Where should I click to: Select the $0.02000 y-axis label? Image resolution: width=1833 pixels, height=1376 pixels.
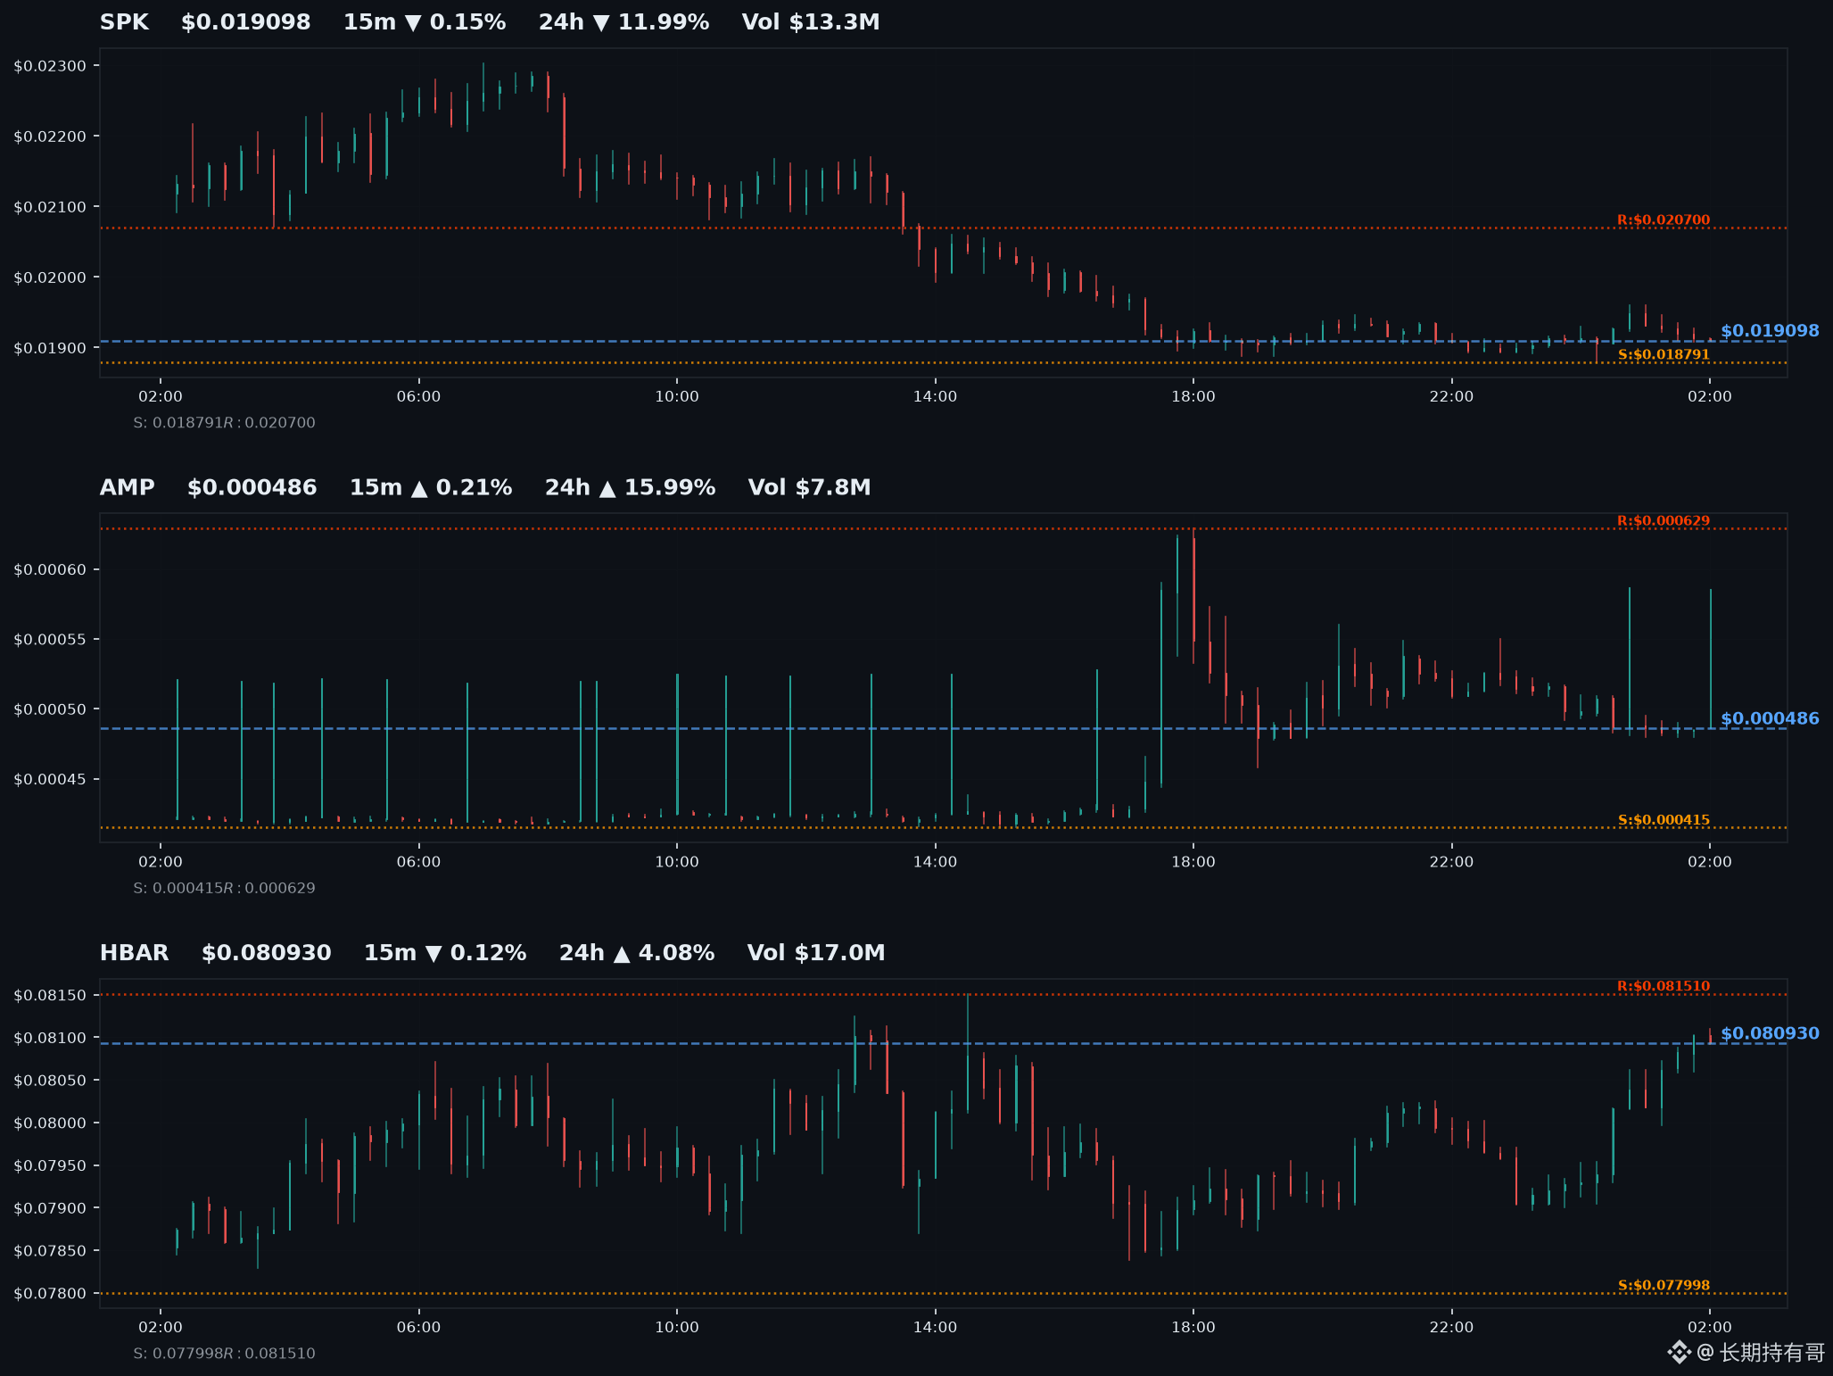50,278
